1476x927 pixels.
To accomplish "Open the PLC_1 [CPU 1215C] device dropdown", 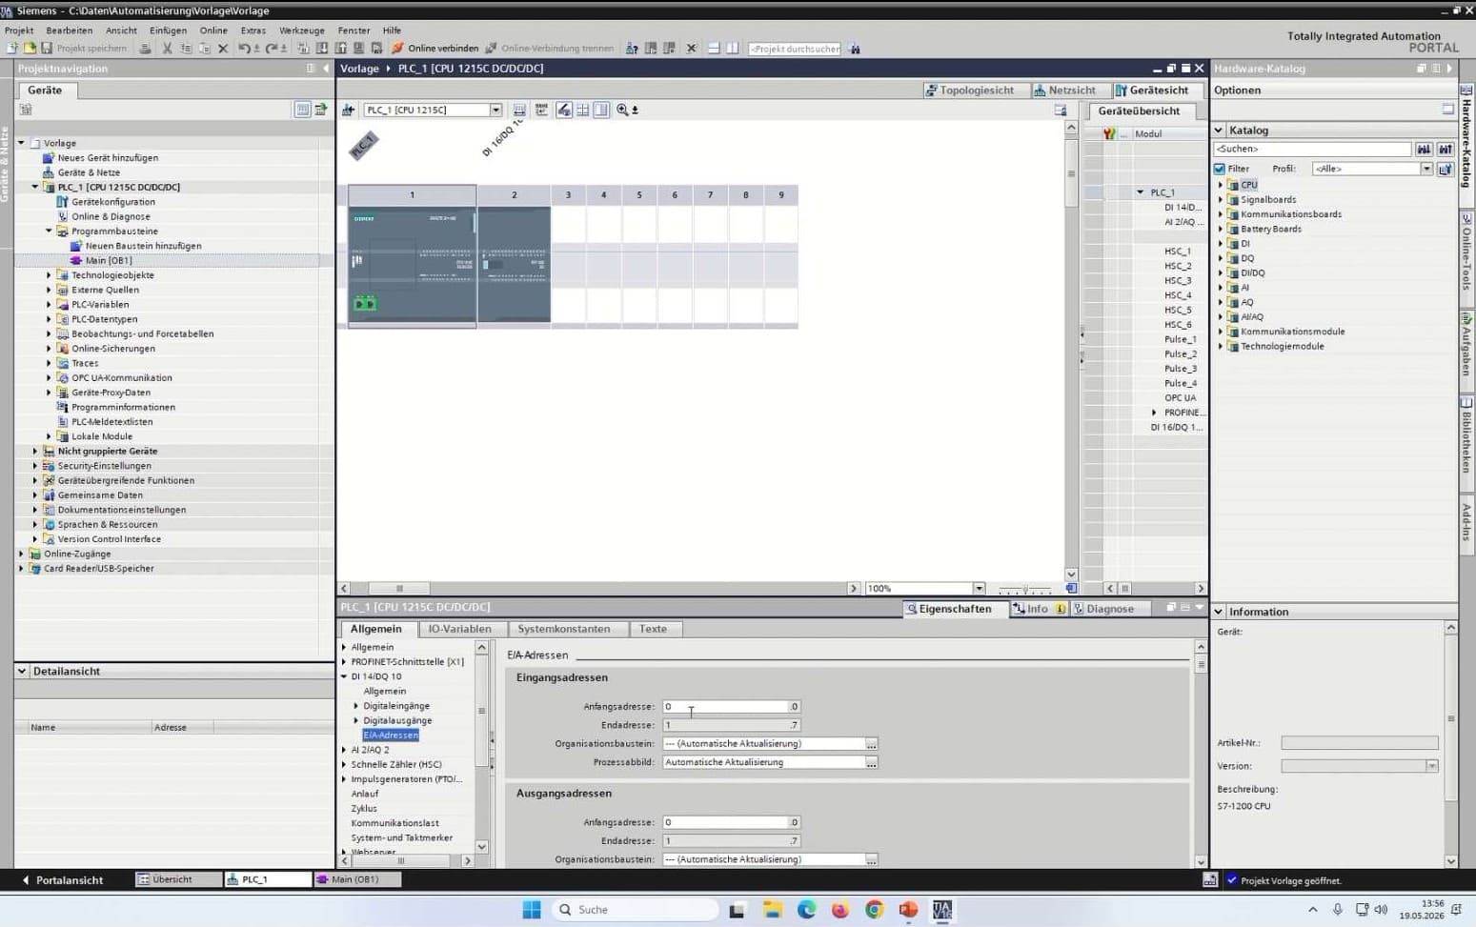I will pyautogui.click(x=495, y=111).
